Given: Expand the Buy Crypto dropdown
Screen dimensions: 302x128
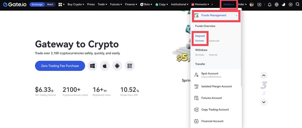Looking at the screenshot, I should coord(75,4).
